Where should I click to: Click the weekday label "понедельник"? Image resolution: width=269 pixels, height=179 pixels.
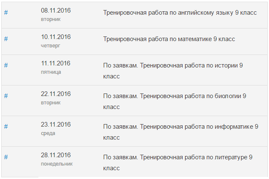tap(56, 164)
